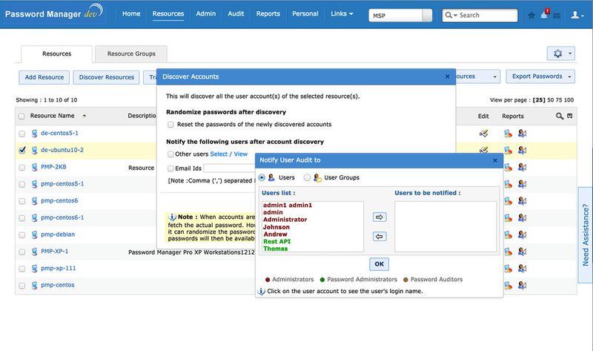Remove user from notified list arrow
593x351 pixels.
pyautogui.click(x=380, y=237)
